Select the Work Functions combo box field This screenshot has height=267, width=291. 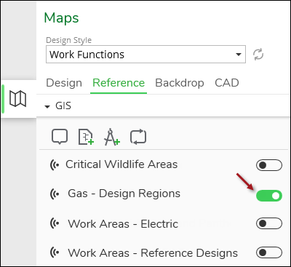click(x=145, y=55)
